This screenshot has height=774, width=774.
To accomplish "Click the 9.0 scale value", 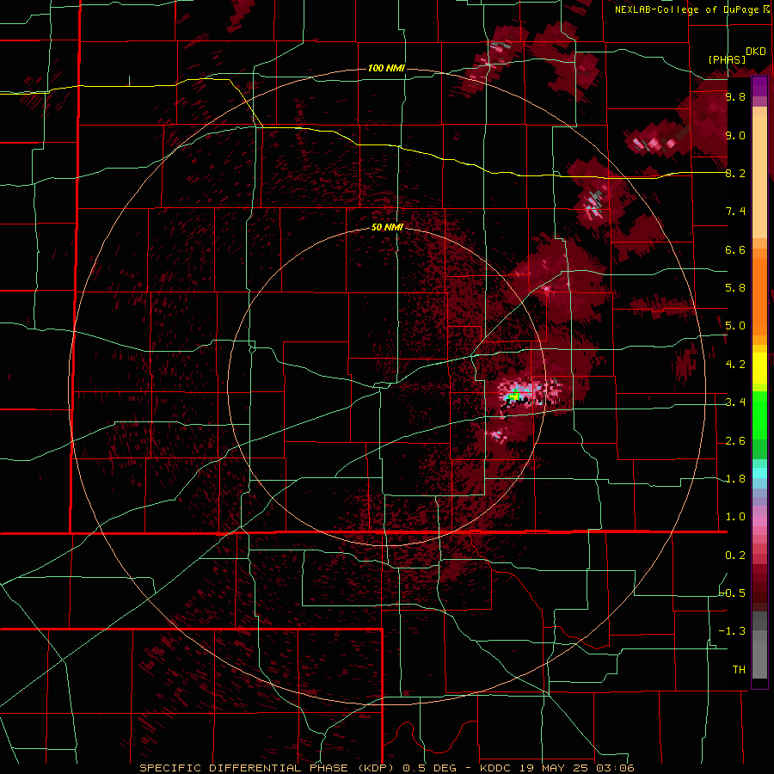I will [x=735, y=135].
